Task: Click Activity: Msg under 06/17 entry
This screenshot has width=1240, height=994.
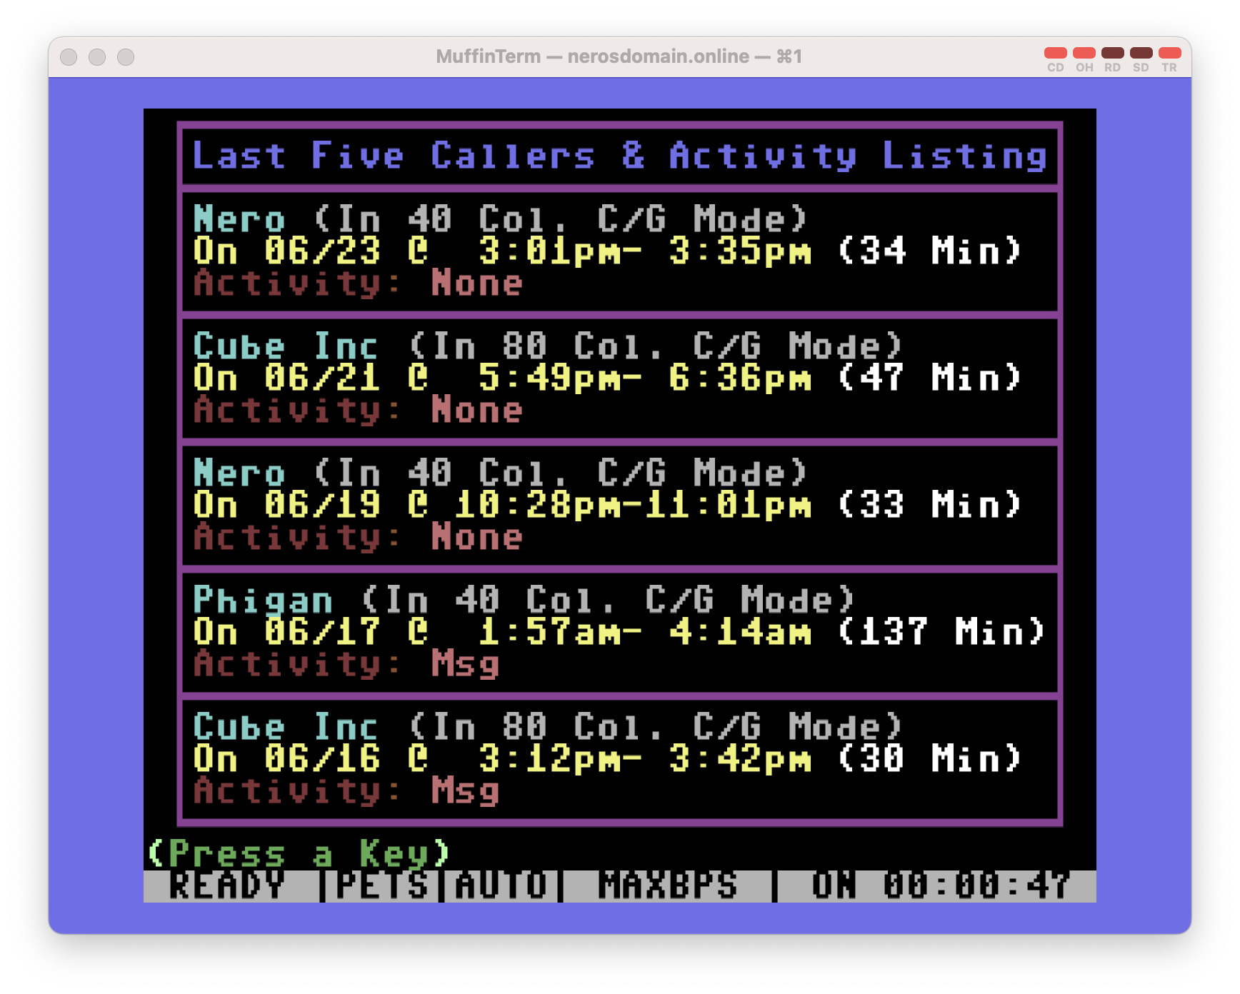Action: tap(346, 664)
